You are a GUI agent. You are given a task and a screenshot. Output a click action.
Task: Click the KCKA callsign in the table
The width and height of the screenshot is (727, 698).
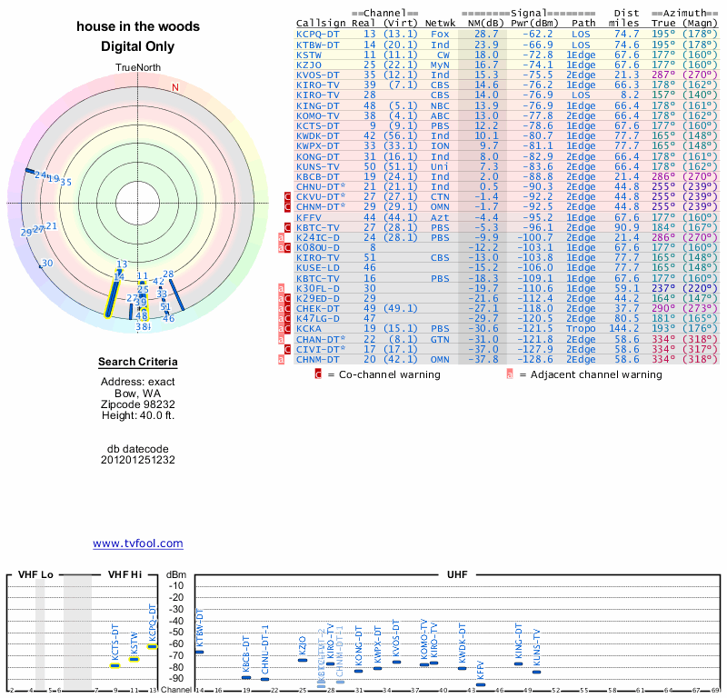[311, 328]
